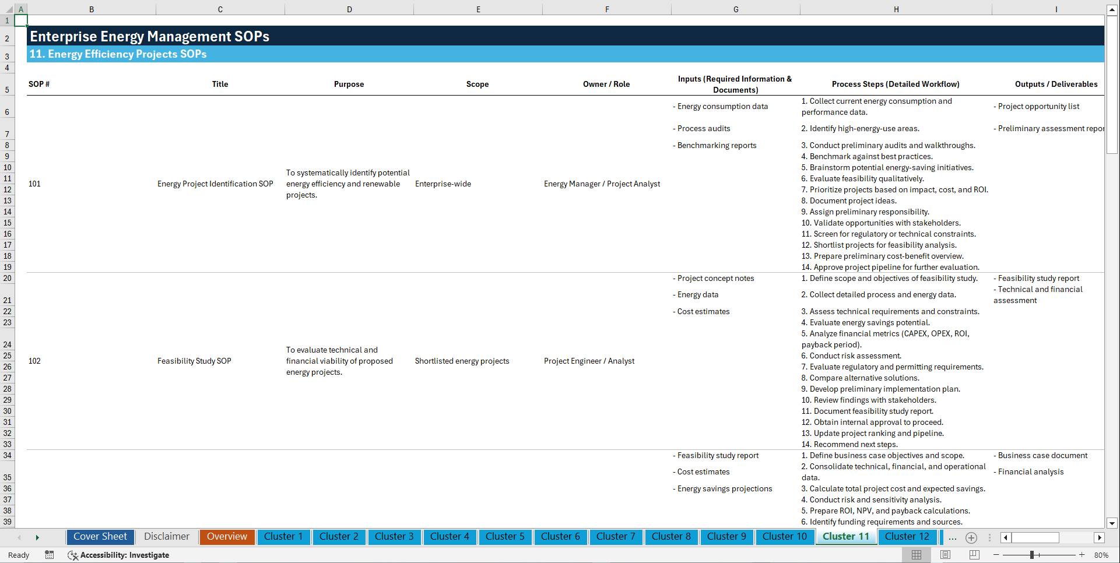The width and height of the screenshot is (1120, 563).
Task: Click the Zoom Out minus icon
Action: coord(996,555)
